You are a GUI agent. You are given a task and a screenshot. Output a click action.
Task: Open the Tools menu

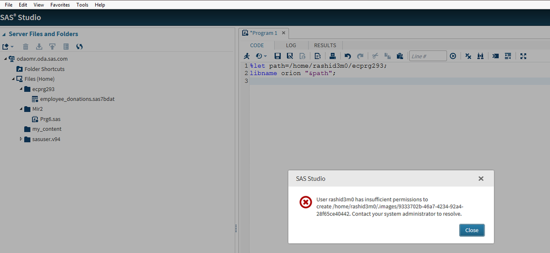pos(83,5)
